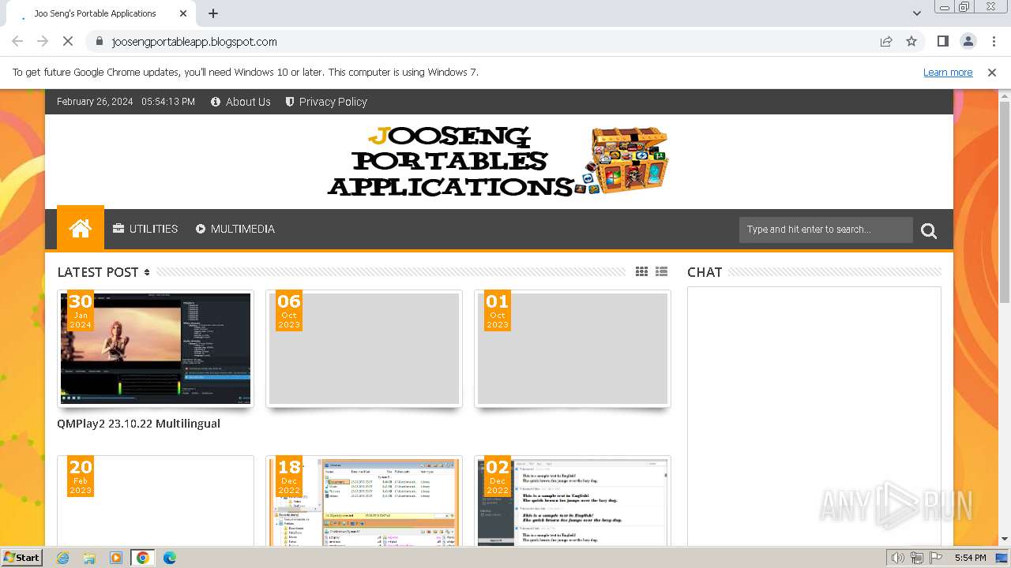Open the Windows Start menu

click(22, 558)
